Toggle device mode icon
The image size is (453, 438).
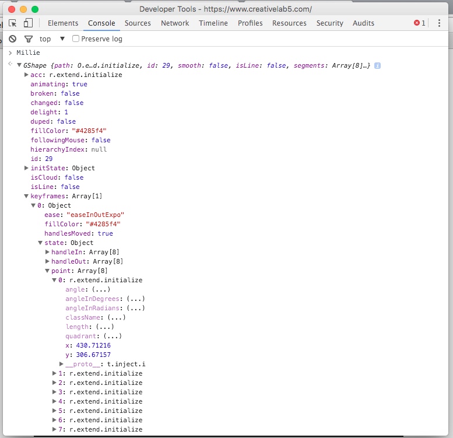click(28, 23)
